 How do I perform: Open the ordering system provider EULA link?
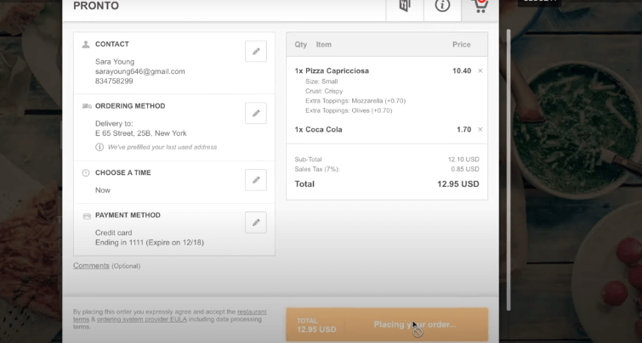coord(142,319)
